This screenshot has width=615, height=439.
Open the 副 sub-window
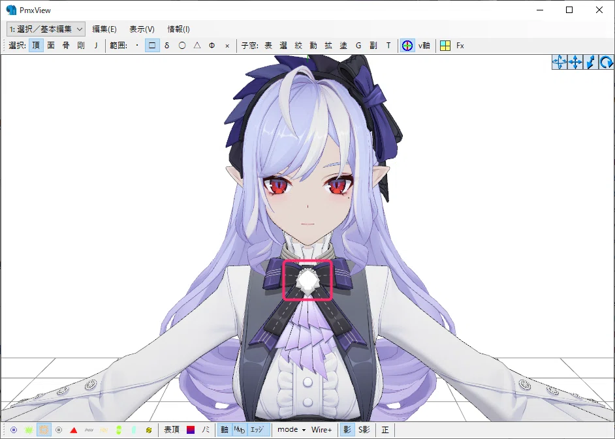point(373,46)
